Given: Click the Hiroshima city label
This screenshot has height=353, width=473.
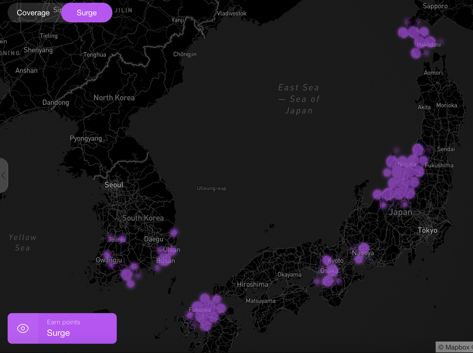Looking at the screenshot, I should (253, 284).
